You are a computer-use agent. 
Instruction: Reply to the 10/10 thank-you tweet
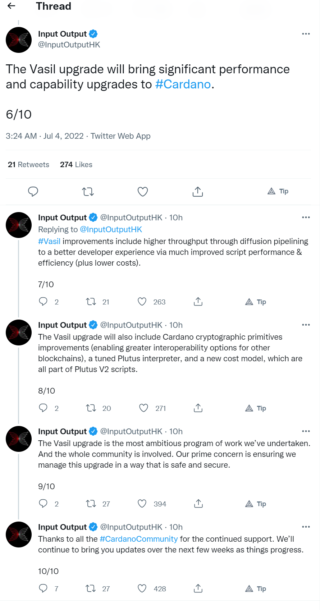click(x=43, y=588)
